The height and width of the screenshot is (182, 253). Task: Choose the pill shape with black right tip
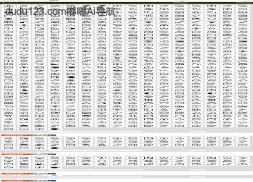(71, 28)
